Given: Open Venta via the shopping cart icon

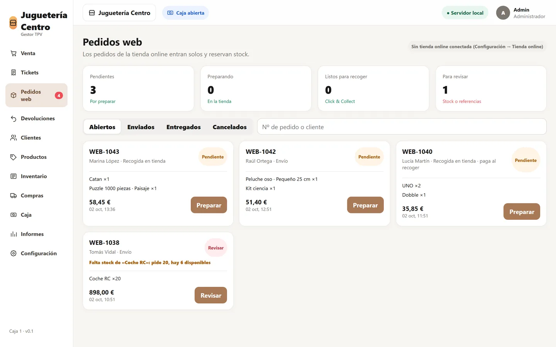Looking at the screenshot, I should [14, 54].
